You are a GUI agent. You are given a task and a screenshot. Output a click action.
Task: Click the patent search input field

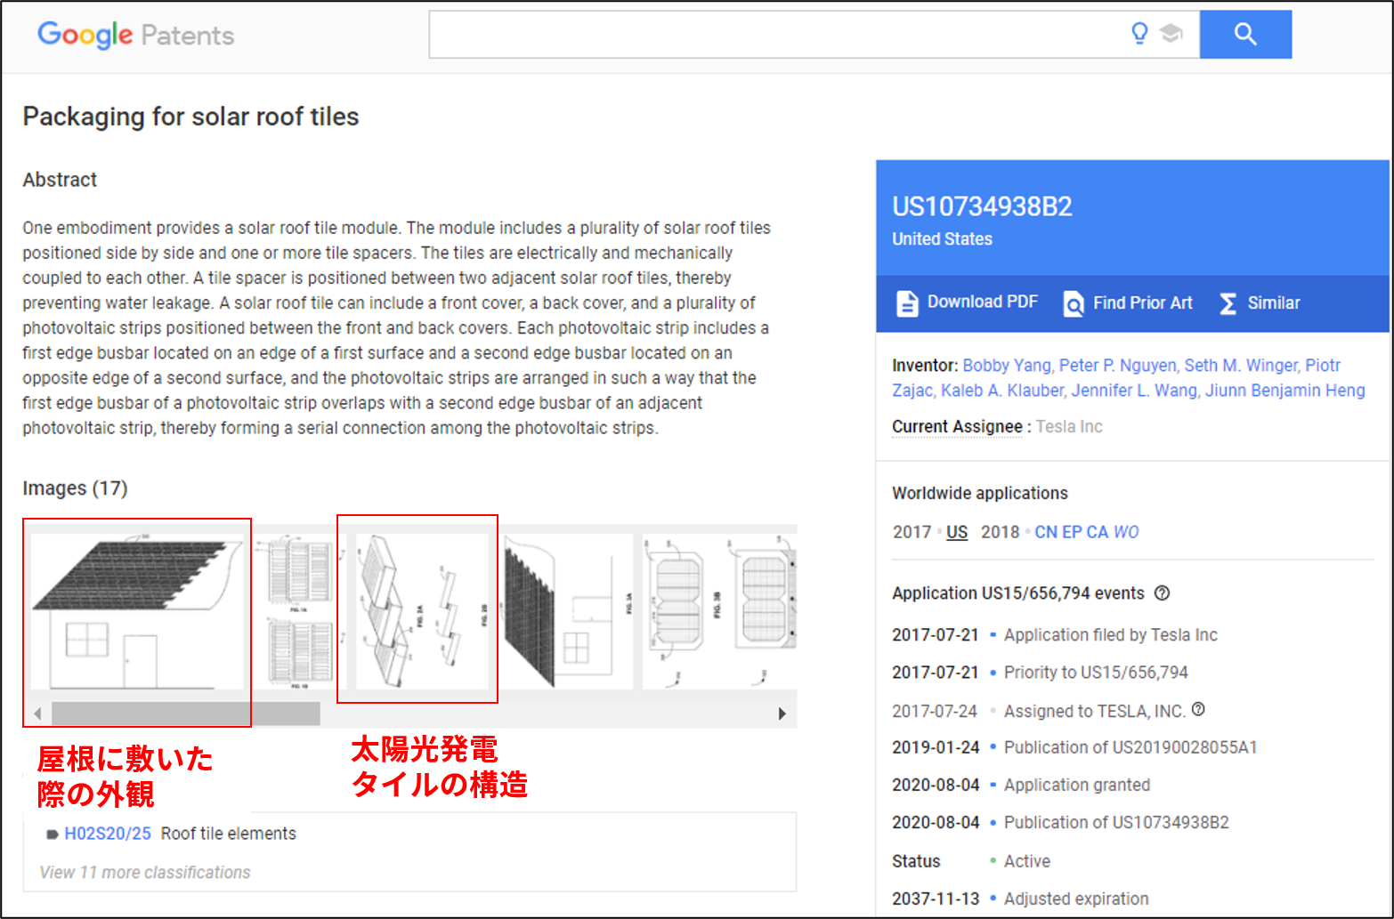[x=774, y=35]
